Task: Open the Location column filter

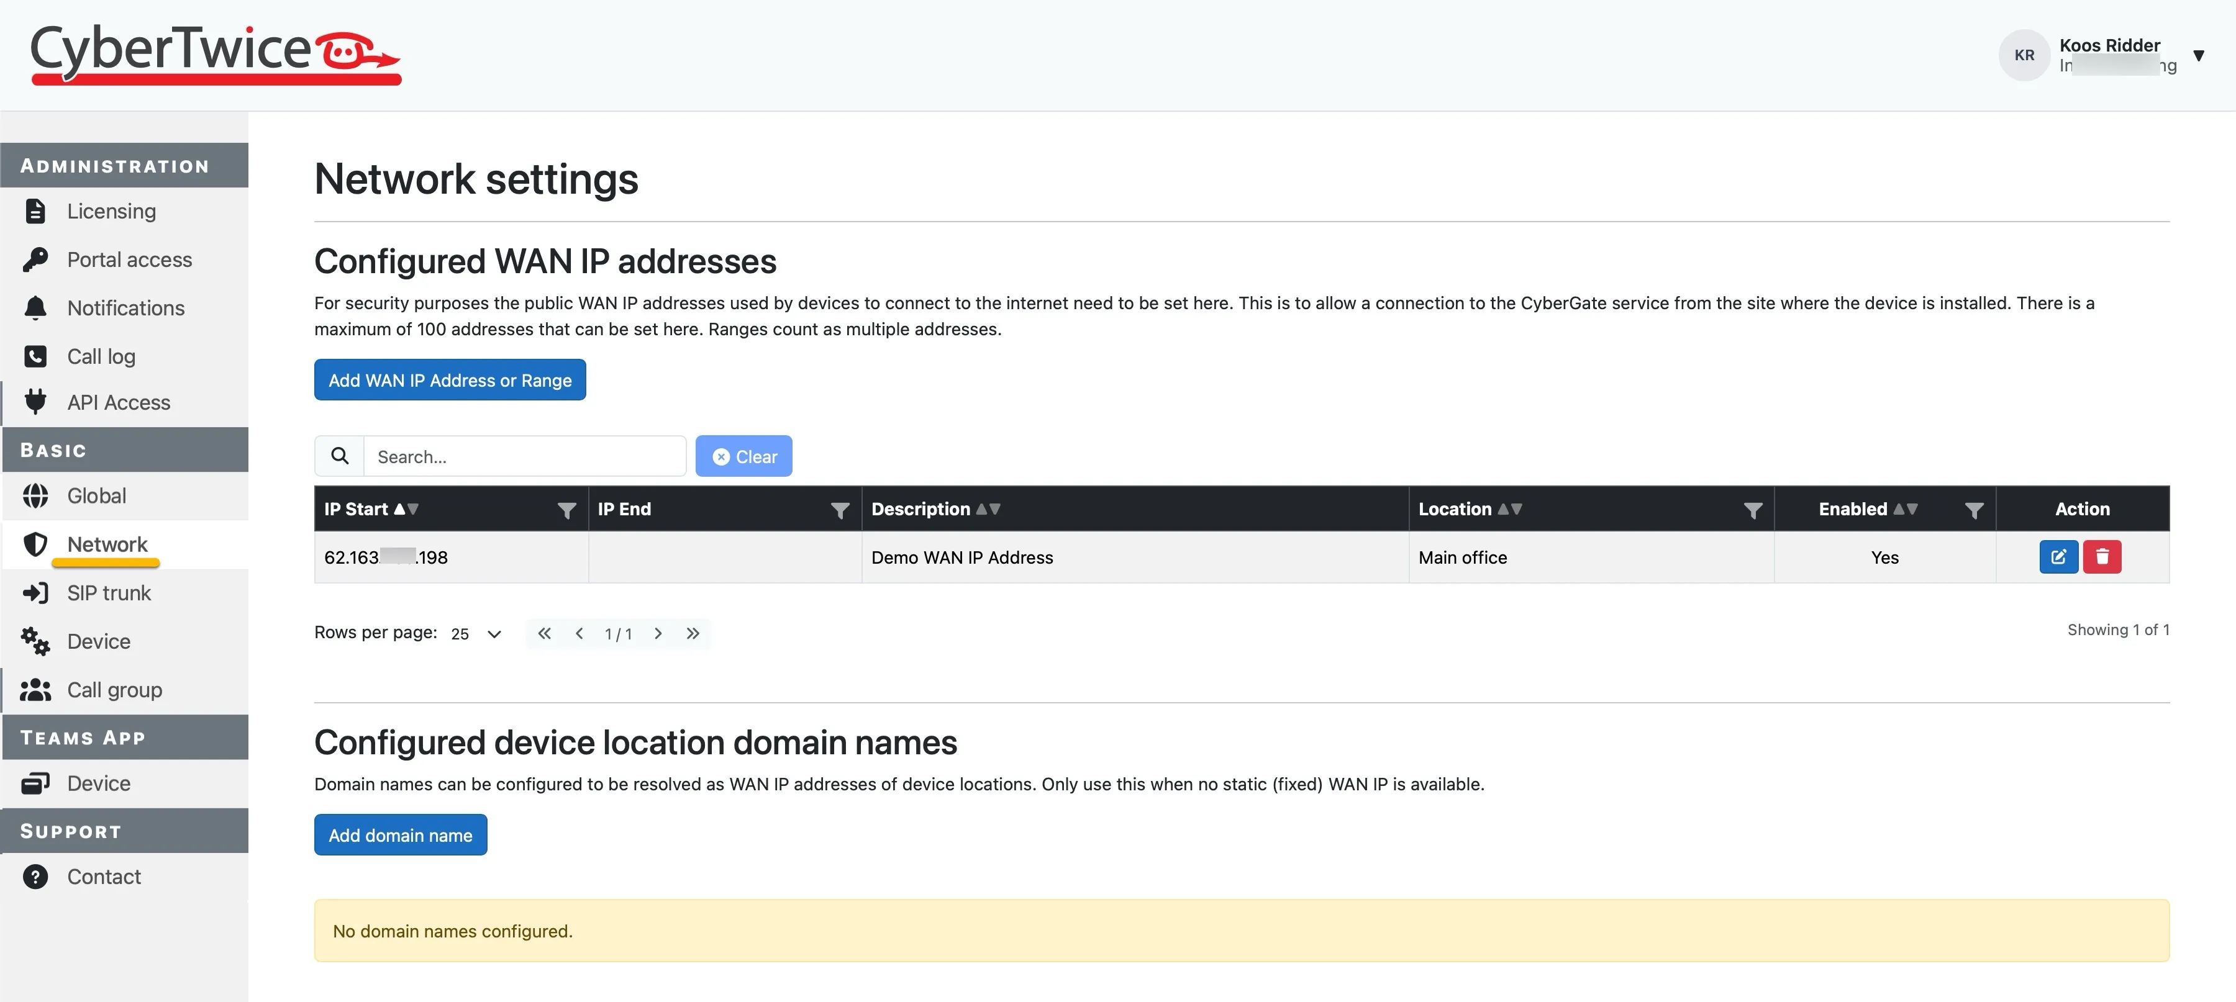Action: coord(1753,510)
